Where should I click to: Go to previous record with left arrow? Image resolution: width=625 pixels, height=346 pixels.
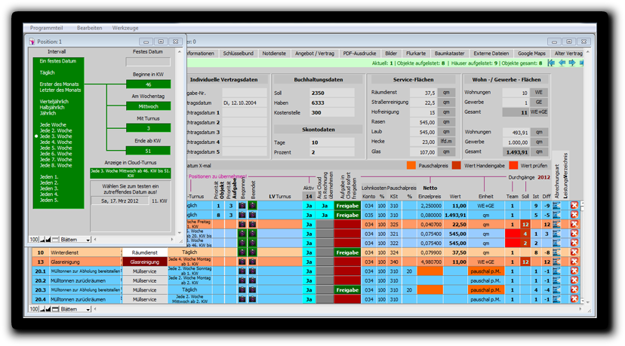(x=562, y=63)
